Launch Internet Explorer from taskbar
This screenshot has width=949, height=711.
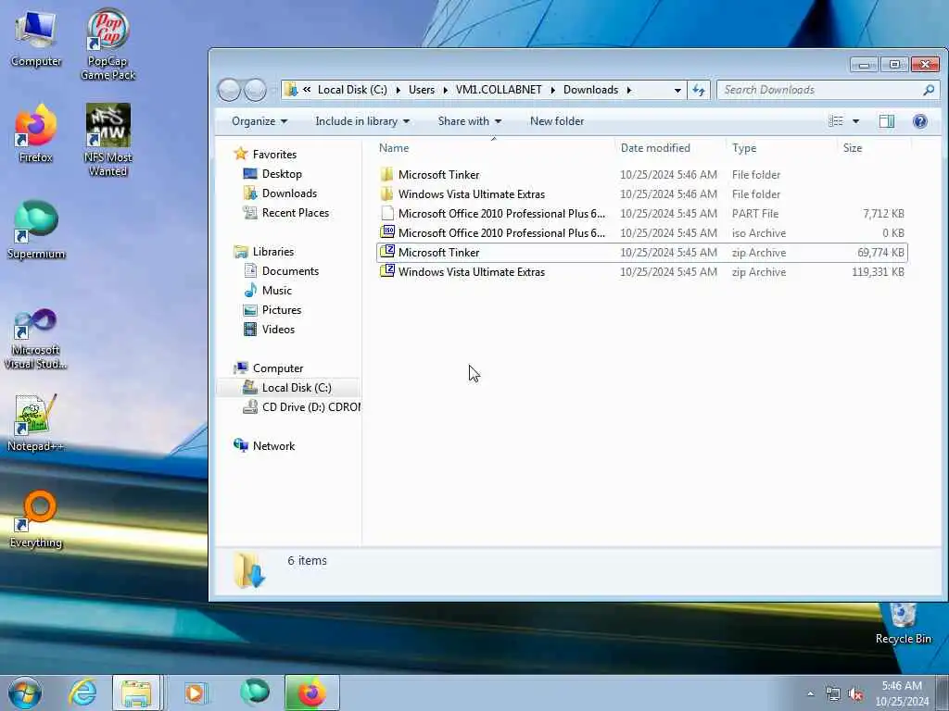(x=82, y=692)
